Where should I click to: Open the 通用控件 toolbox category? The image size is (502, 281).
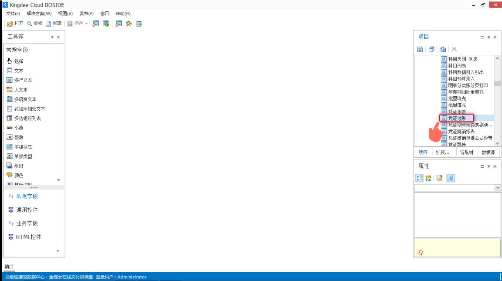pos(27,210)
